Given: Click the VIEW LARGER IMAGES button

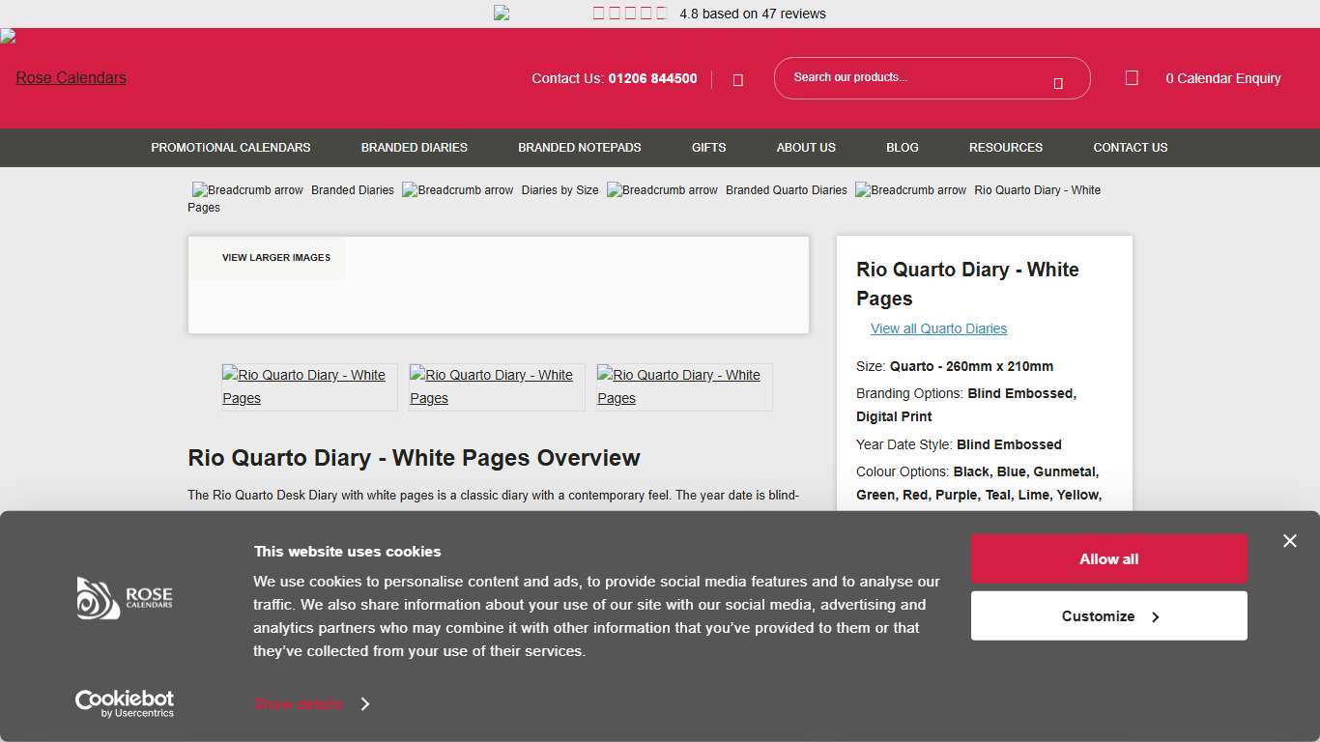Looking at the screenshot, I should click(x=276, y=258).
